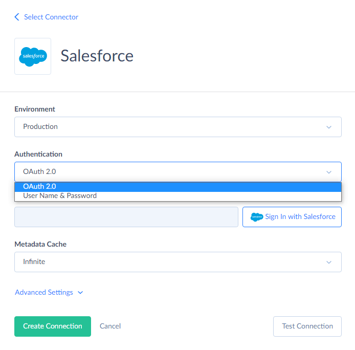Cancel the connection setup
The image size is (355, 350).
point(110,326)
